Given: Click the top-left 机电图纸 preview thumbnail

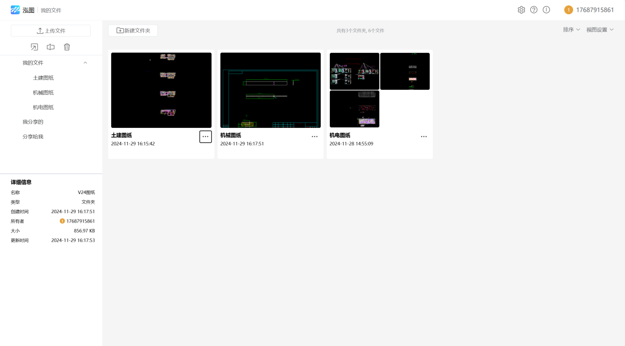Looking at the screenshot, I should [x=354, y=71].
